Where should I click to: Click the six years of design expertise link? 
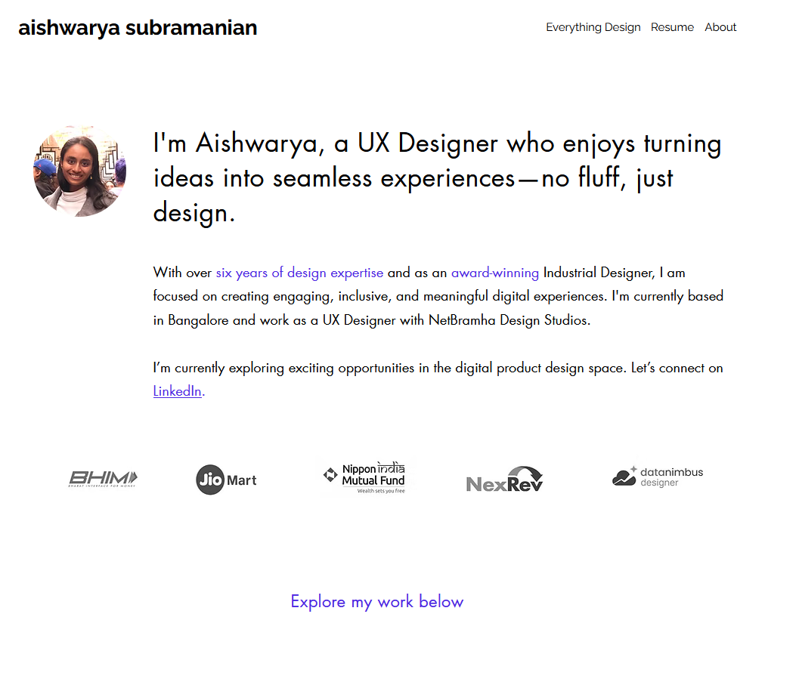(299, 273)
